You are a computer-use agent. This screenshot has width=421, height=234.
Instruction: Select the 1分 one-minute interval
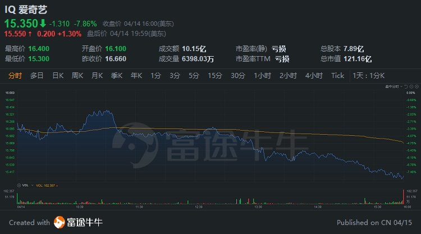pyautogui.click(x=155, y=76)
